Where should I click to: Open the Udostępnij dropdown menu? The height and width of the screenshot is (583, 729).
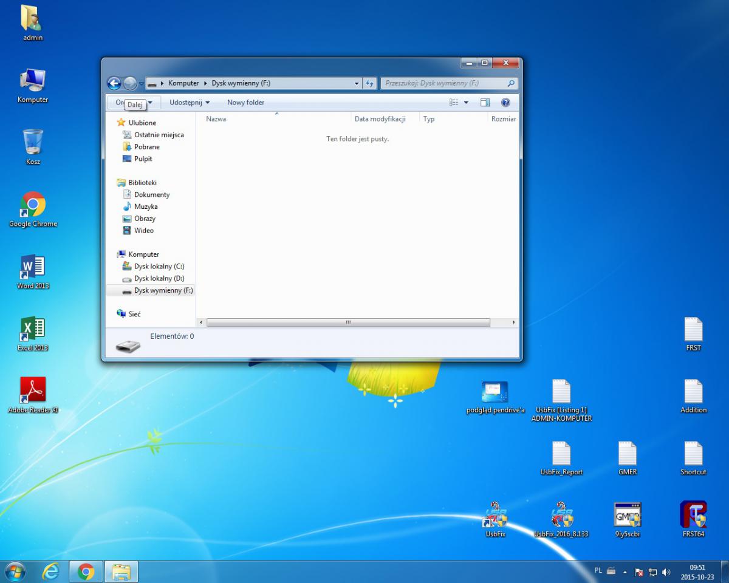[190, 103]
